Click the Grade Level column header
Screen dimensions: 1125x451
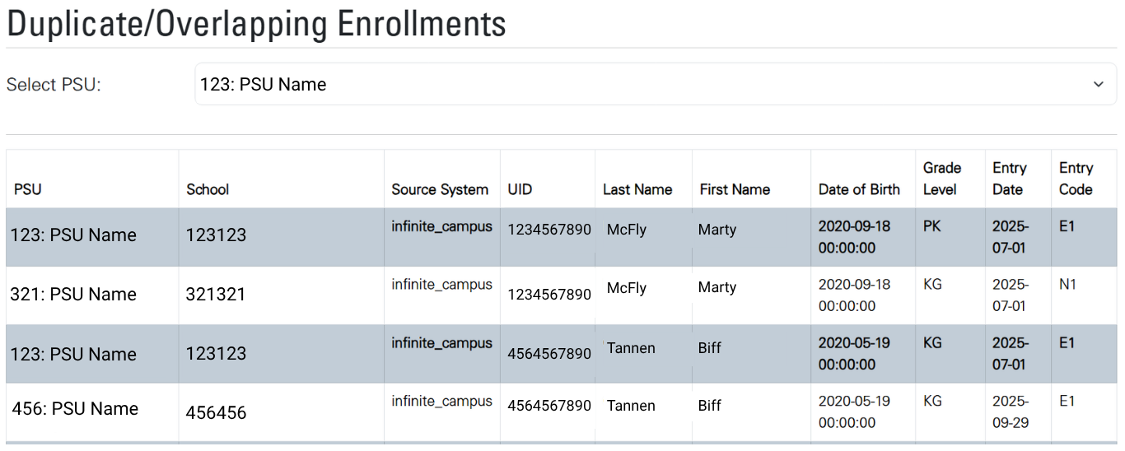(x=942, y=179)
